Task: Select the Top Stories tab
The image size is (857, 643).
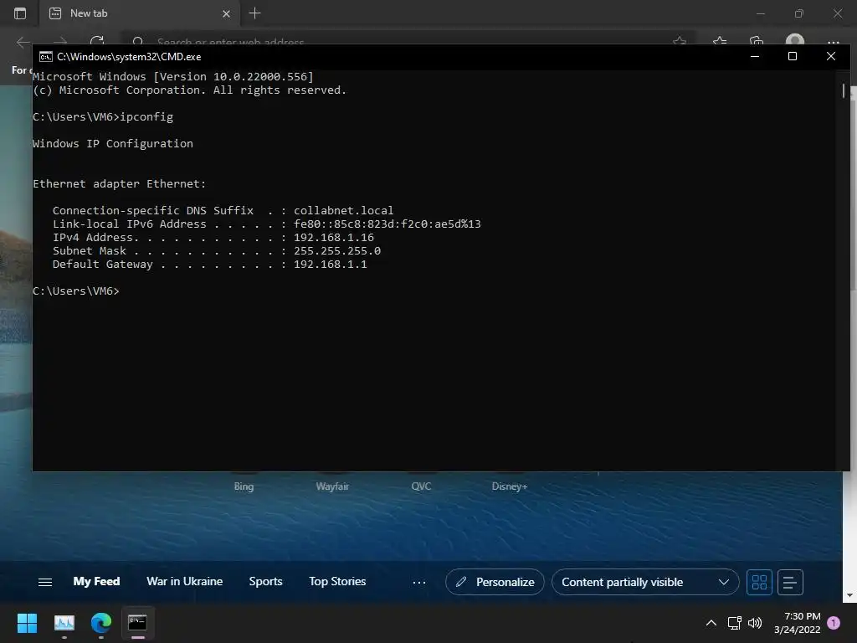Action: [337, 582]
